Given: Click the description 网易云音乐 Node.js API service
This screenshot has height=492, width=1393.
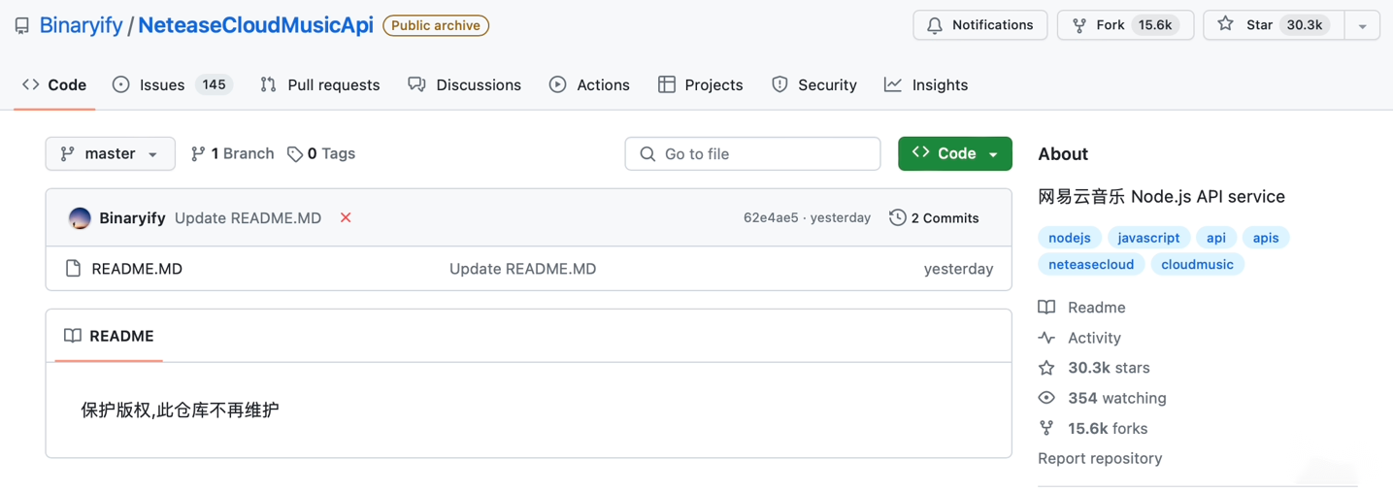Looking at the screenshot, I should 1161,196.
